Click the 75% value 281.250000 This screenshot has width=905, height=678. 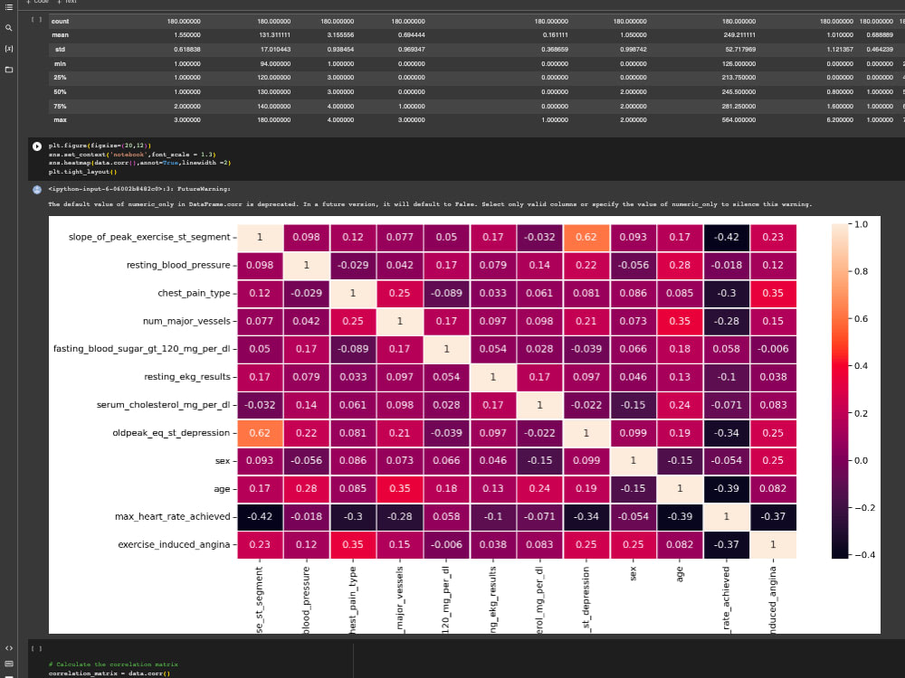[x=738, y=107]
